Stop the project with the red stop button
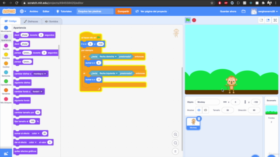Viewport: 280px width, 157px height. [x=194, y=20]
